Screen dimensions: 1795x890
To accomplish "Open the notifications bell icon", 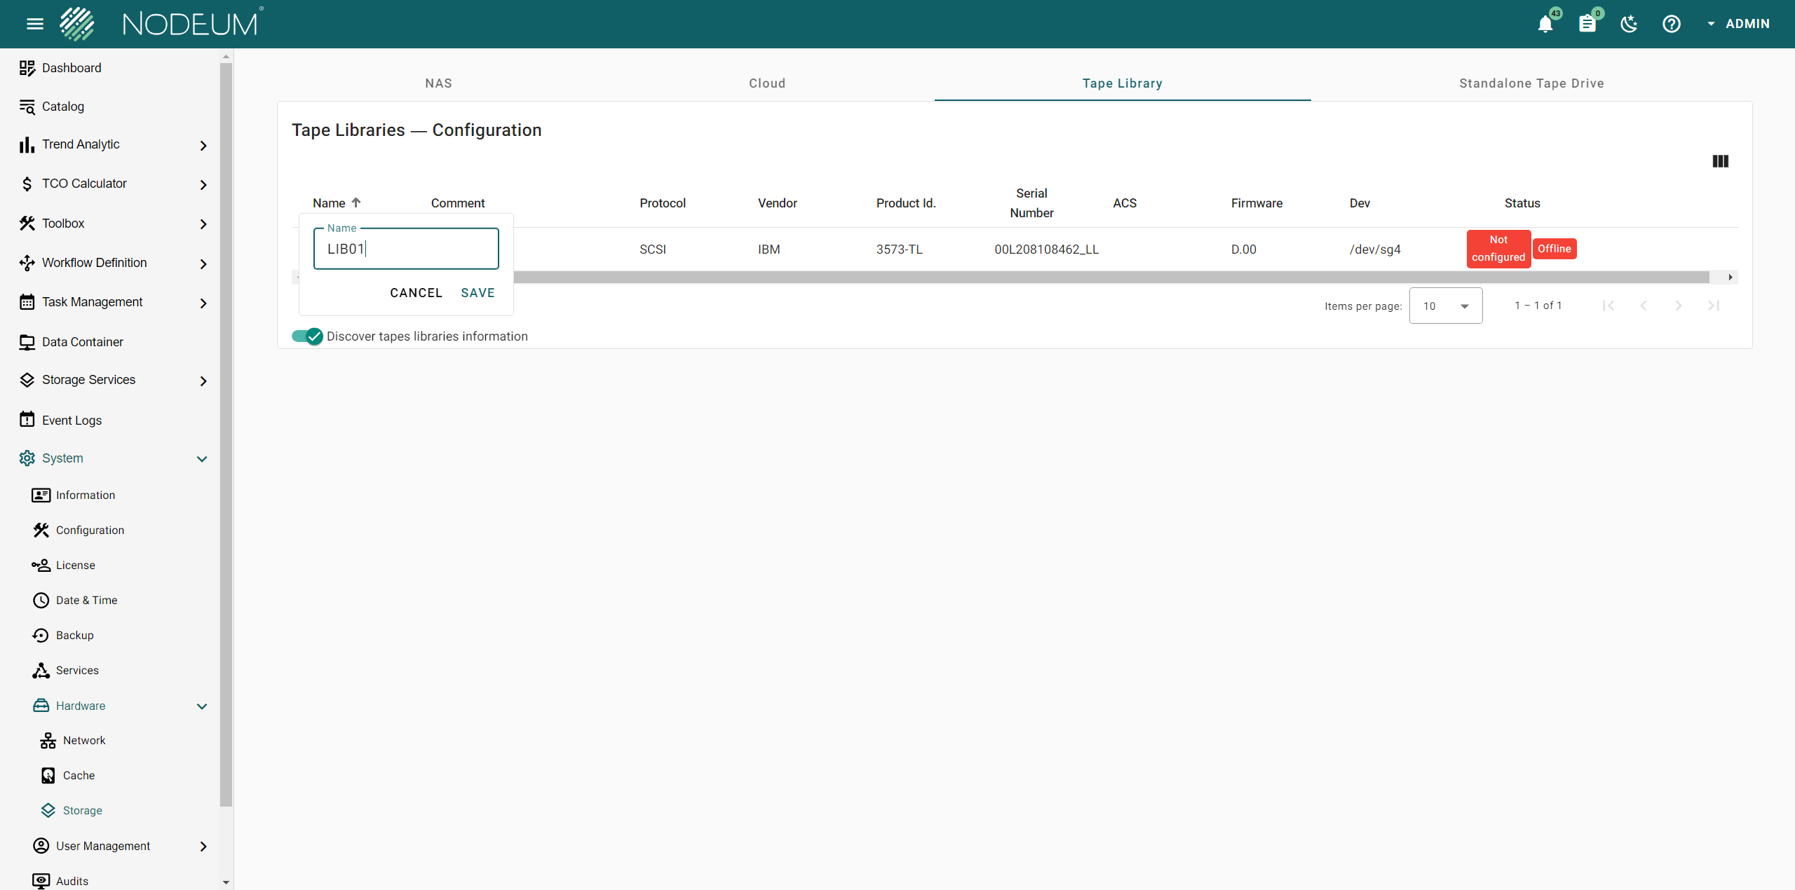I will [1545, 25].
